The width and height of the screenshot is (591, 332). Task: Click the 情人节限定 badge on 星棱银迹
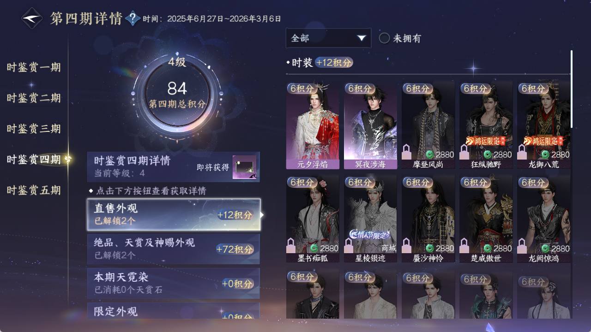pos(370,234)
